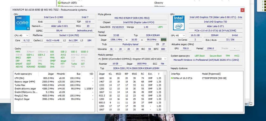Click the Intel Core i5 logo
Viewport: 266px width, 121px height.
[22, 23]
